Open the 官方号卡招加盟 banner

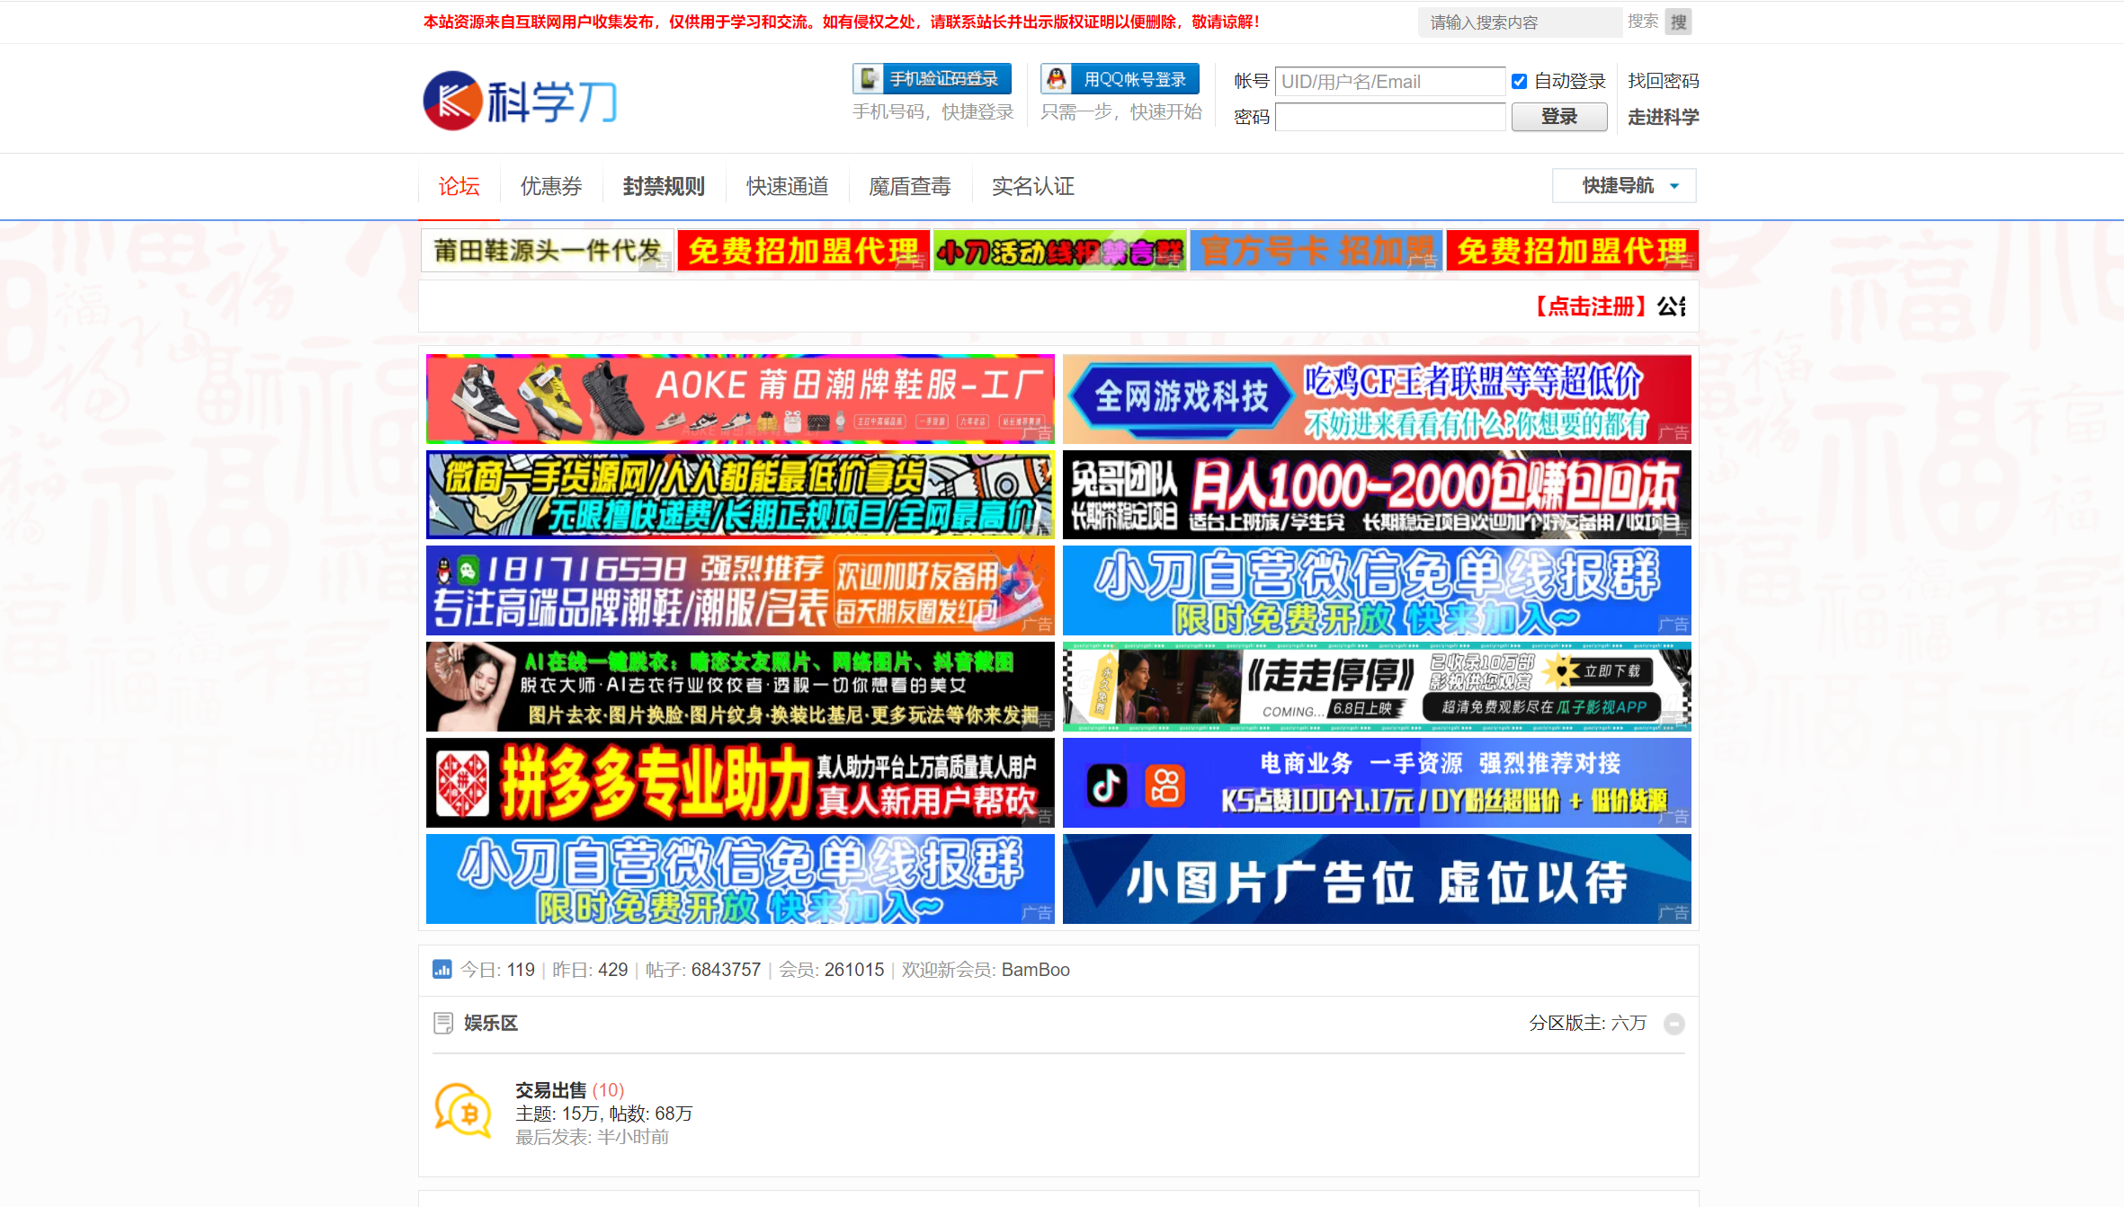click(1316, 250)
